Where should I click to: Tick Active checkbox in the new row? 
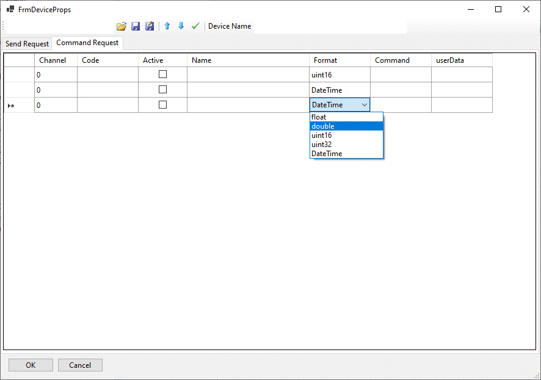tap(162, 105)
